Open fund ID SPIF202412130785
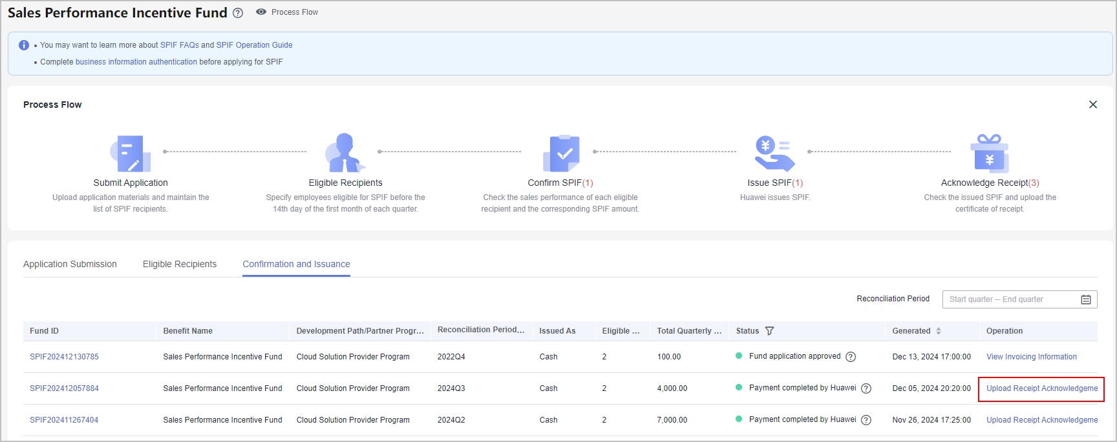This screenshot has width=1117, height=442. pos(64,357)
